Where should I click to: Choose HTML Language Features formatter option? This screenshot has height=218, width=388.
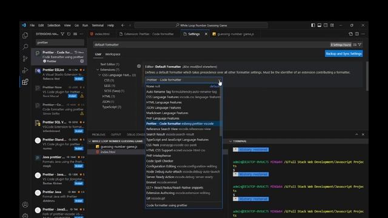[x=183, y=102]
